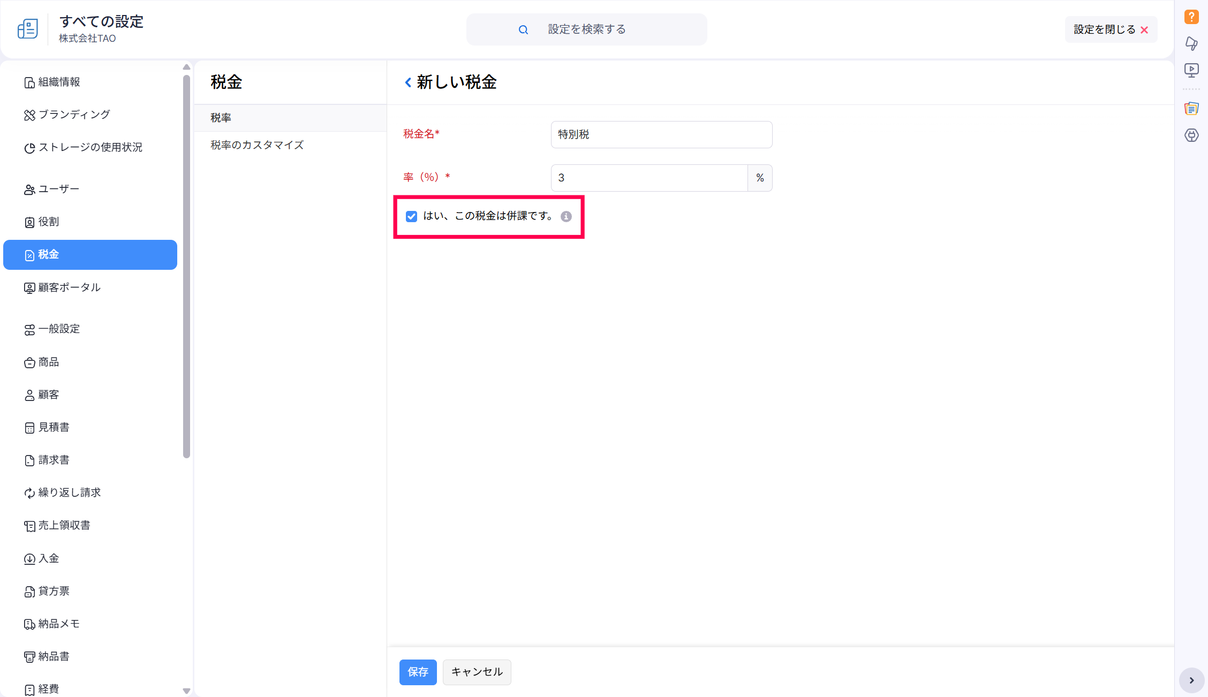This screenshot has width=1208, height=697.
Task: Expand the right panel with the arrow button
Action: 1191,680
